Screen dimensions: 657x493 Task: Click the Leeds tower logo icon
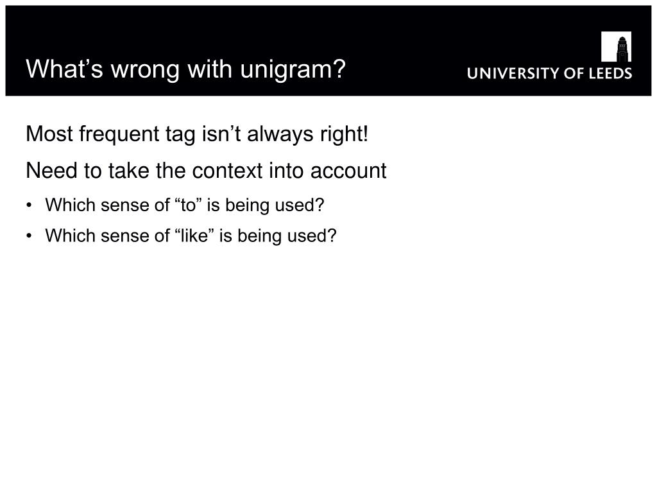coord(616,46)
